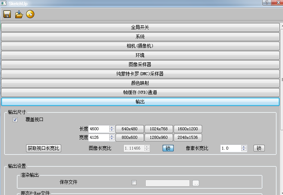Select the 640x480 preset
The width and height of the screenshot is (283, 195).
pyautogui.click(x=130, y=129)
